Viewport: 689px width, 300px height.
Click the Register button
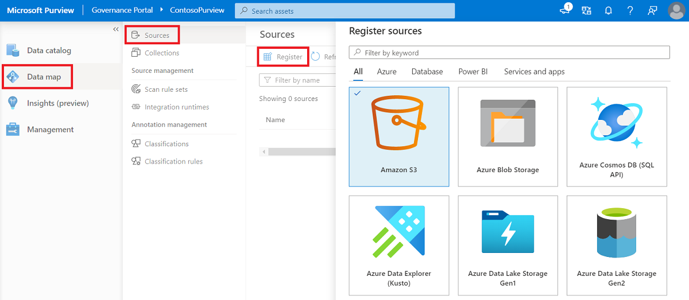[x=283, y=57]
